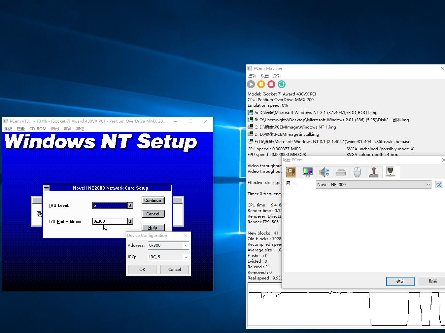
Task: Click Cancel in Device Configuration dialog
Action: click(x=175, y=270)
